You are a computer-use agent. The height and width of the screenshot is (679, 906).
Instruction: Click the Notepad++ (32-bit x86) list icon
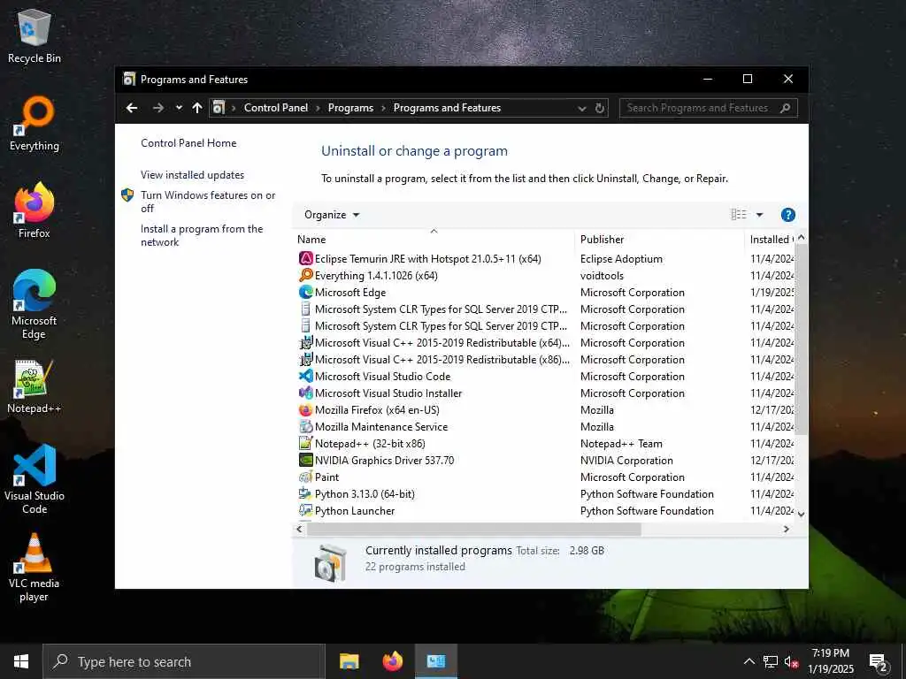pyautogui.click(x=305, y=443)
